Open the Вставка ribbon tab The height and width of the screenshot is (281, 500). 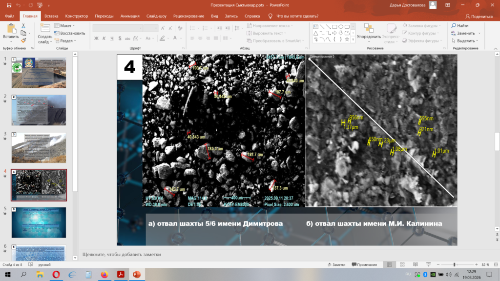[x=51, y=16]
